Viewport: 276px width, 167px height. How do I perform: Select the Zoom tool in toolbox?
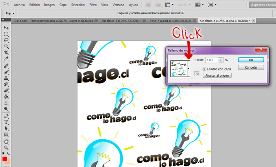tap(6, 148)
